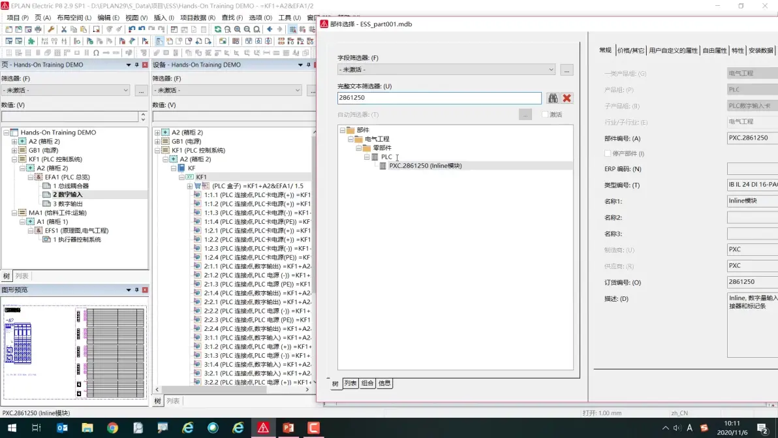
Task: Select page 3 数字输出 in the page tree
Action: click(x=68, y=204)
